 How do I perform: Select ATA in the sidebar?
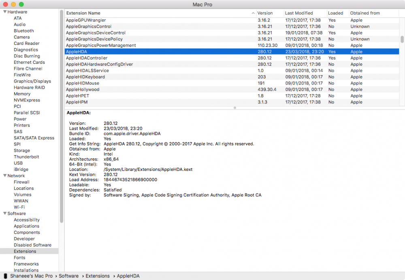(x=18, y=18)
